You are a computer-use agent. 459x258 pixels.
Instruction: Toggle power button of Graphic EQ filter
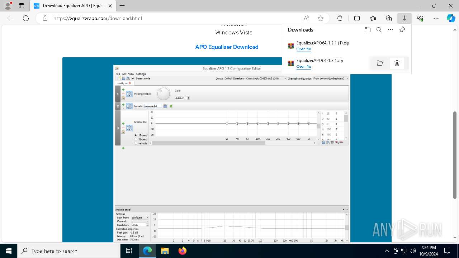pos(129,128)
